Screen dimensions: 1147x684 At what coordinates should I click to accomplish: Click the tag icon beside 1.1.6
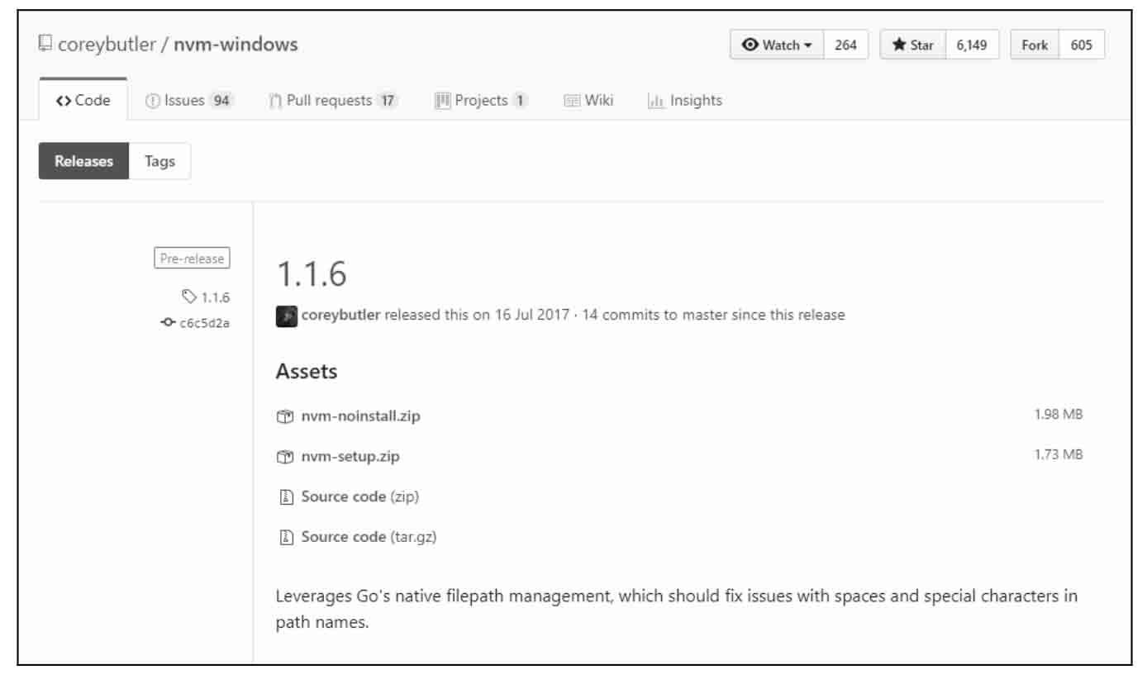[189, 297]
